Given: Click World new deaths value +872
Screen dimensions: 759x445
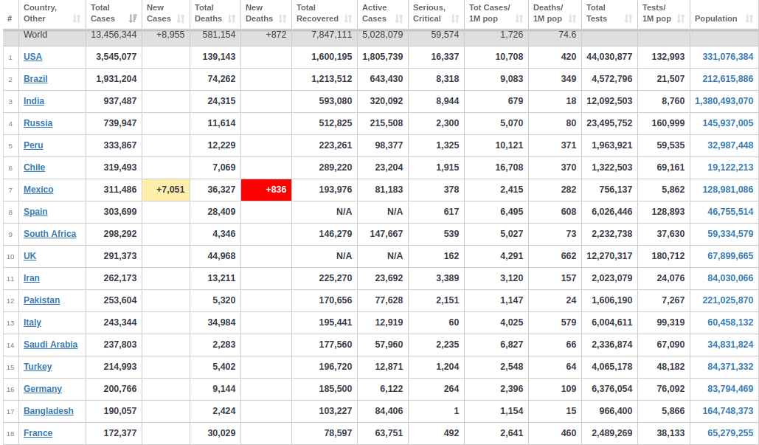Looking at the screenshot, I should [276, 35].
